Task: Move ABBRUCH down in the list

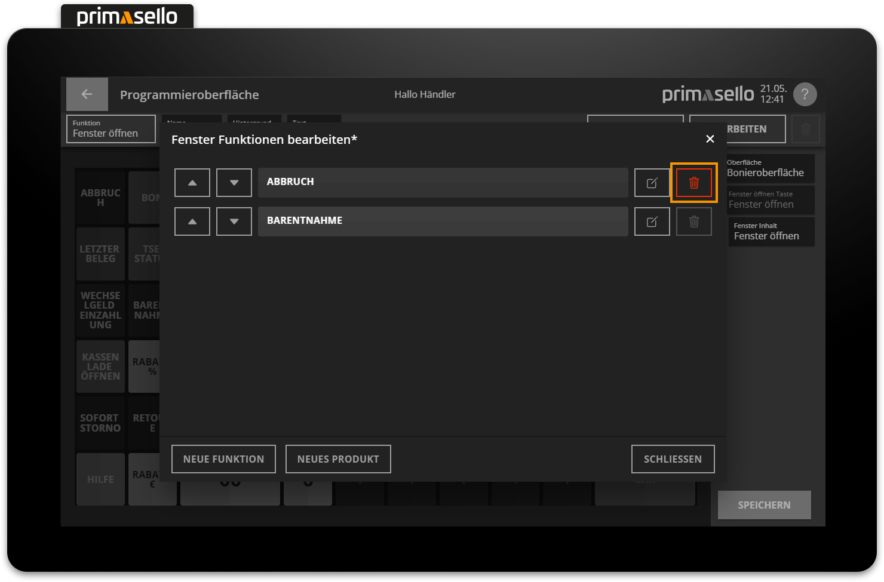Action: click(234, 183)
